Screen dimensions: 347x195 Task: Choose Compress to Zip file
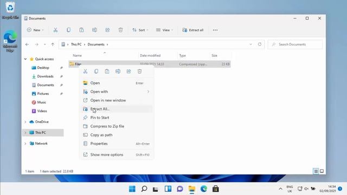(117, 126)
